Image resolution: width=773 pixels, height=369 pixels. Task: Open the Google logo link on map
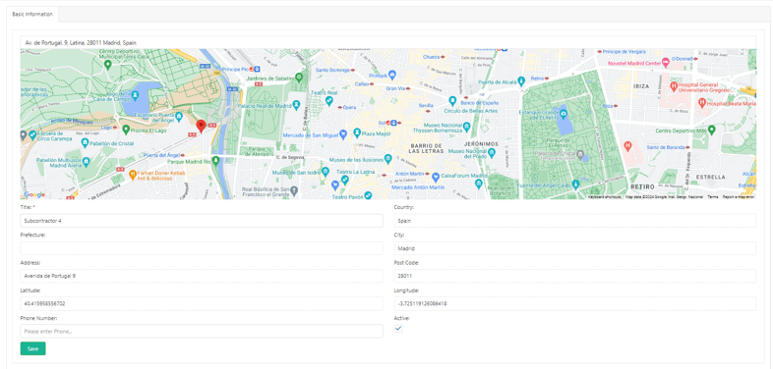coord(34,195)
